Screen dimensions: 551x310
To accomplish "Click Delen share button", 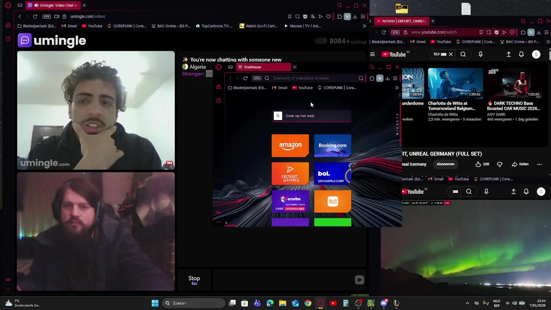I will pos(520,164).
